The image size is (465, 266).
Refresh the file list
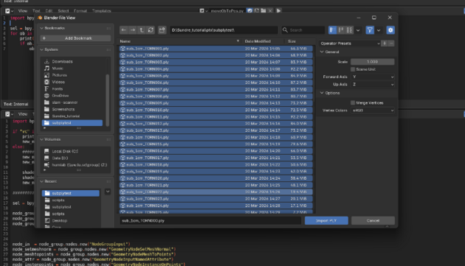[x=151, y=30]
